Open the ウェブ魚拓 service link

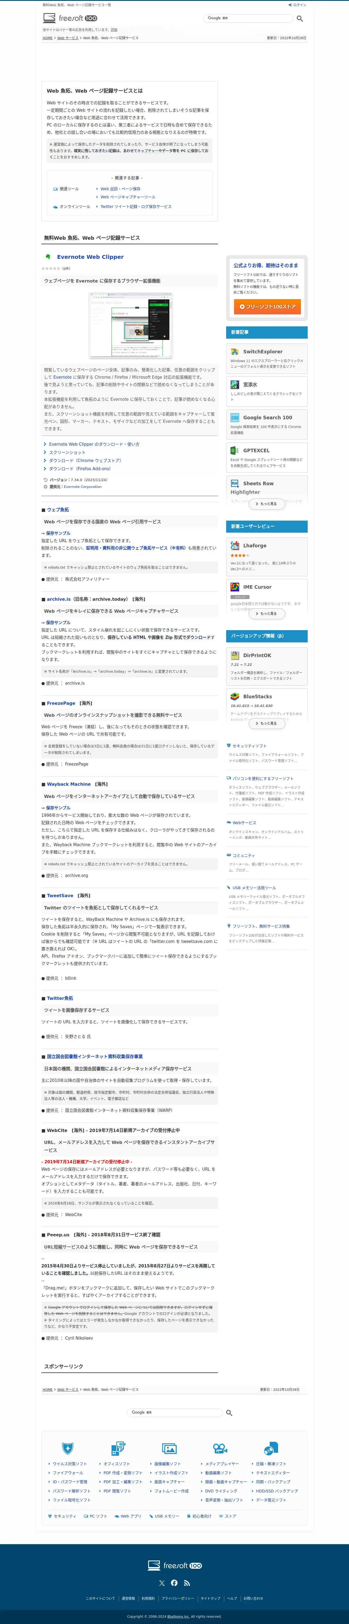pos(58,510)
